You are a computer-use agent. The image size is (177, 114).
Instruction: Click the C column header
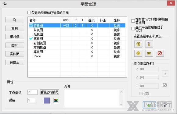75,20
